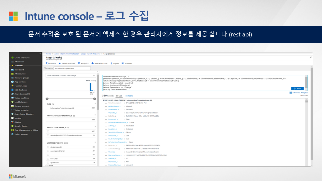Click inside the KQL query editor
Image resolution: width=322 pixels, height=181 pixels.
pyautogui.click(x=176, y=80)
